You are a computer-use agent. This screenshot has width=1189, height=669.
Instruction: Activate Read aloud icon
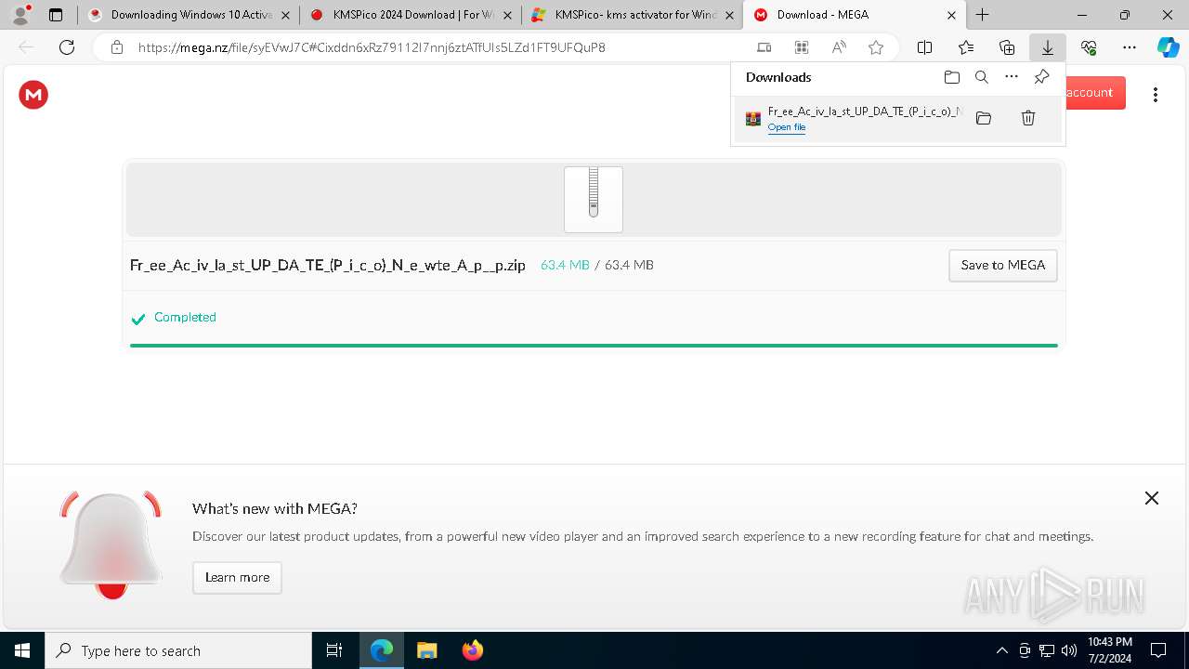(x=839, y=47)
